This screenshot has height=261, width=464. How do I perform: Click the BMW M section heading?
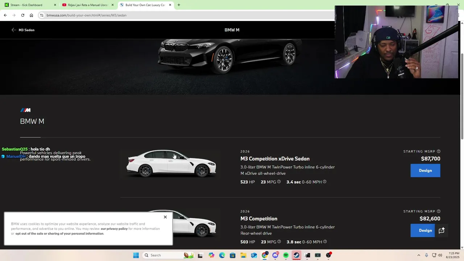point(32,121)
